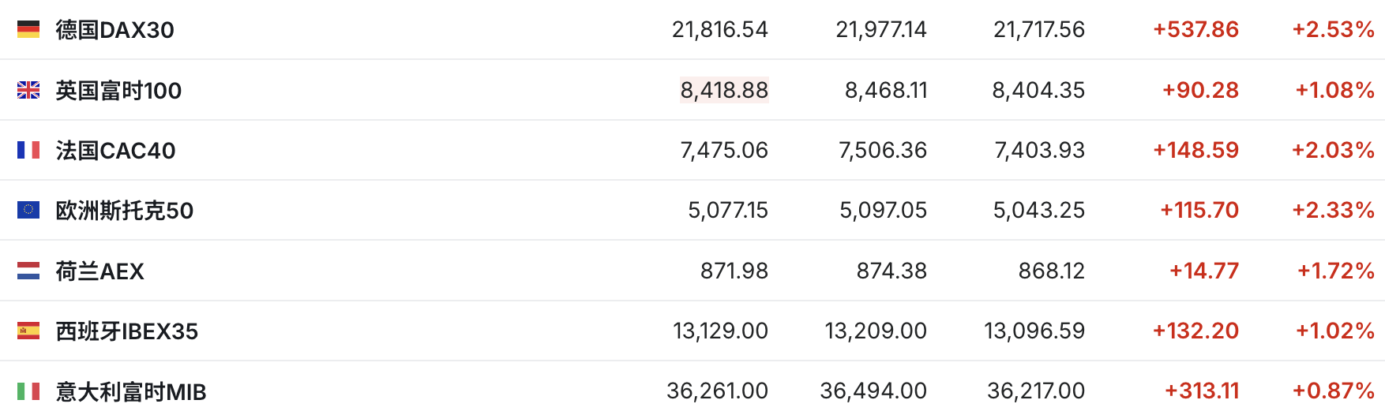Image resolution: width=1385 pixels, height=415 pixels.
Task: Select the 荷兰AEX index name
Action: [x=99, y=271]
